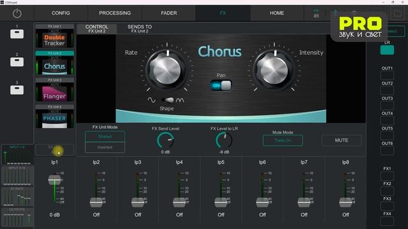Viewport: 408px width, 229px height.
Task: Select the Phaser FX unit 4 thumbnail
Action: click(x=55, y=116)
